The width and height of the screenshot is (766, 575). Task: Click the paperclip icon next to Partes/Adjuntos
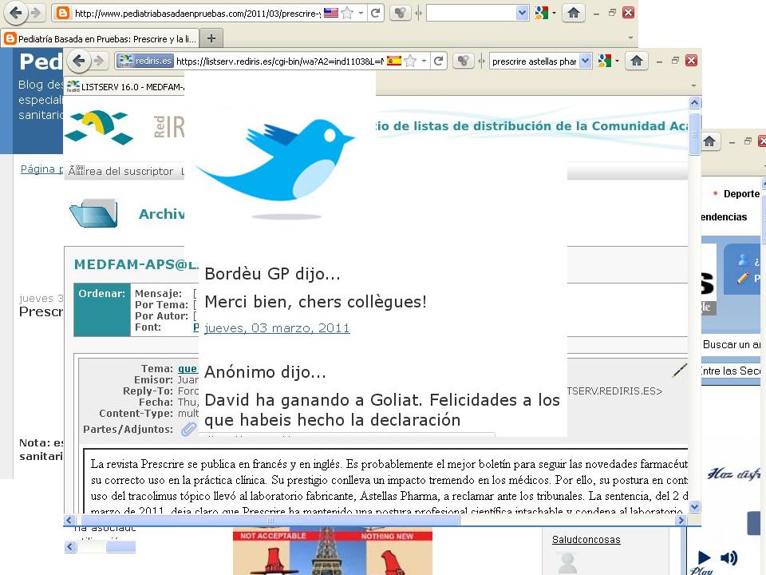tap(188, 430)
